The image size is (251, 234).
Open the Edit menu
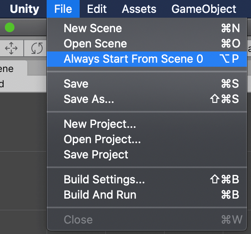[97, 9]
